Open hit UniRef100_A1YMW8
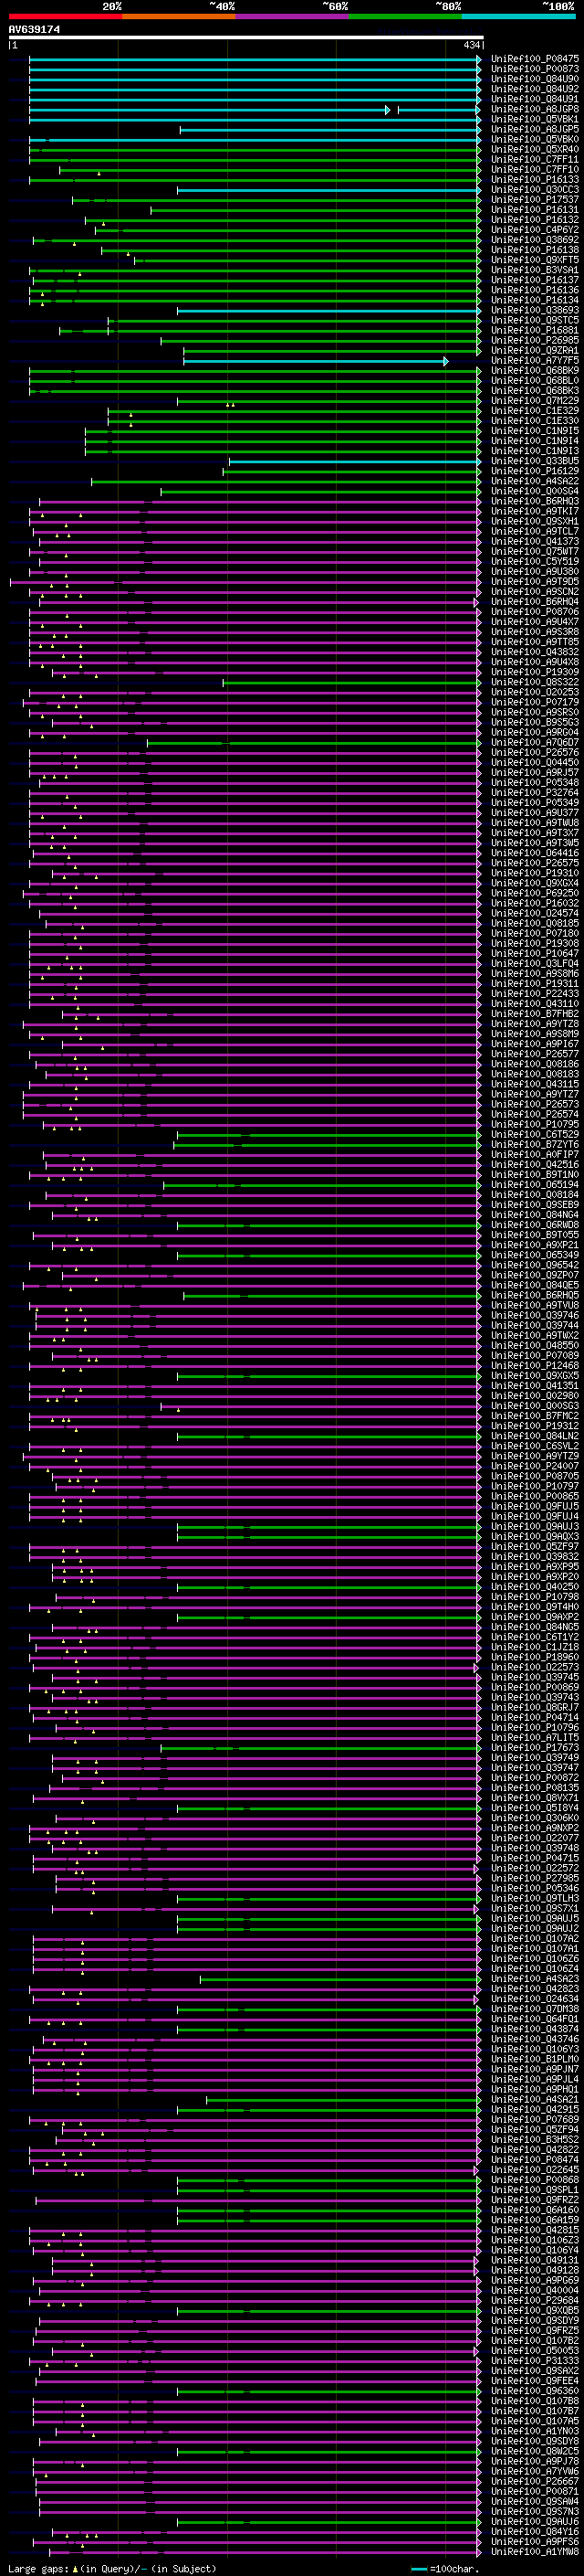 (534, 2551)
